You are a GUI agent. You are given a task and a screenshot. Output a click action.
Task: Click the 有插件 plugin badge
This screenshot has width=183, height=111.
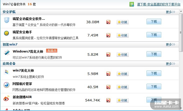point(52,50)
